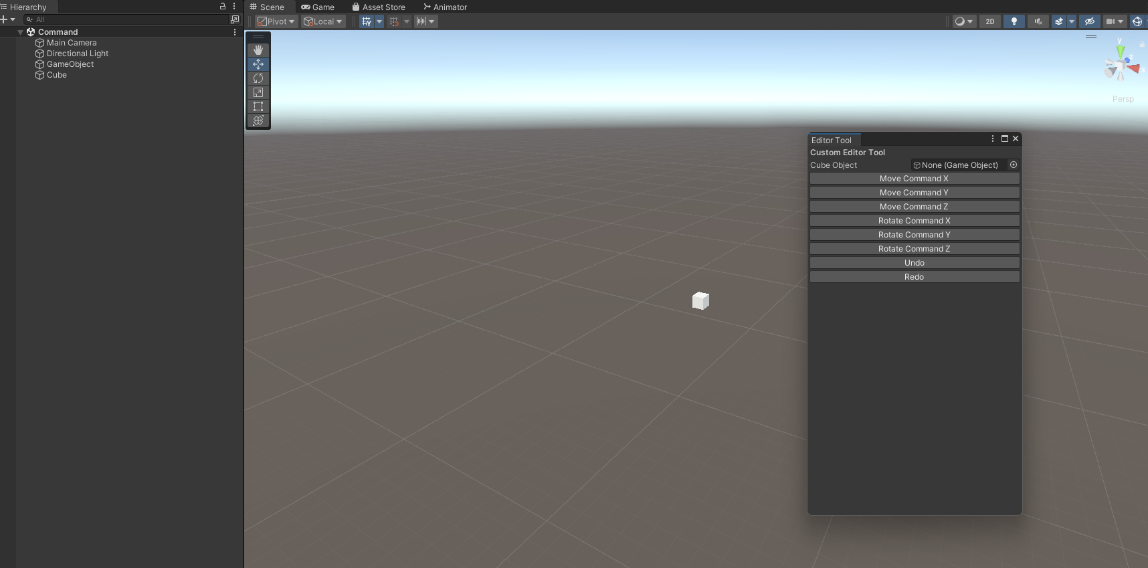
Task: Open the Pivot handle position dropdown
Action: click(x=276, y=21)
